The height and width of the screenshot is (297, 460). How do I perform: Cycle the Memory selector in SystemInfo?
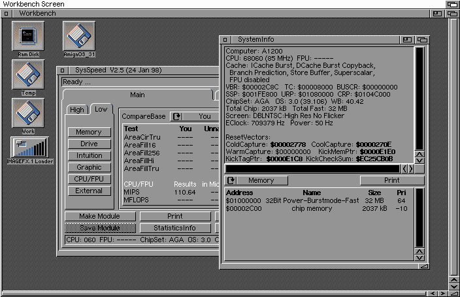[256, 180]
